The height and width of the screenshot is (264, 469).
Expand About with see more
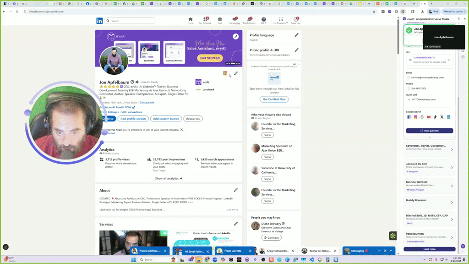click(232, 210)
